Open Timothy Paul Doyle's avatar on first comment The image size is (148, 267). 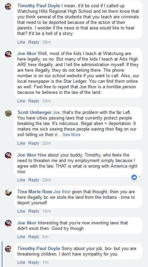[x=8, y=7]
